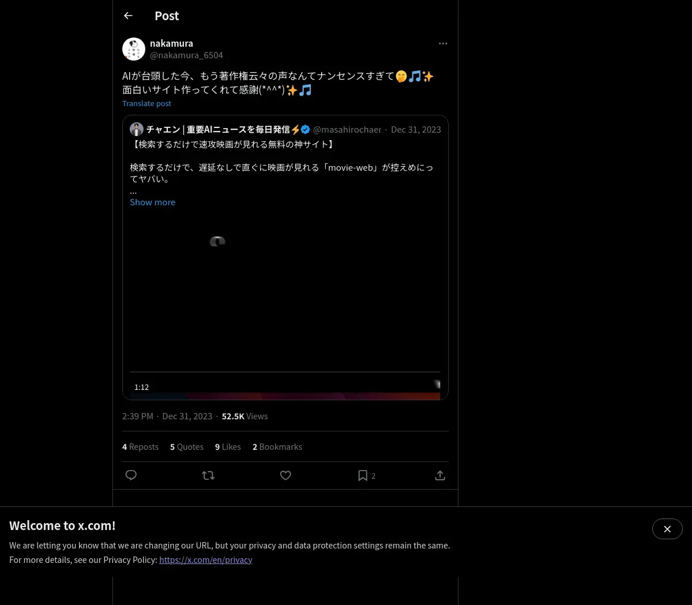692x605 pixels.
Task: Repost using the retweet arrows icon
Action: (x=208, y=475)
